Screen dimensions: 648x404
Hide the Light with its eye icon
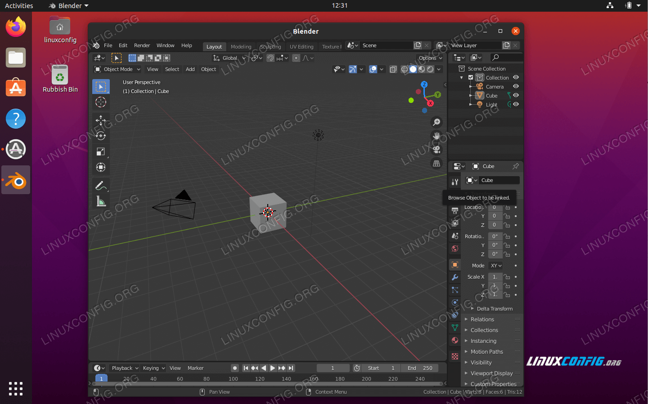click(x=516, y=104)
